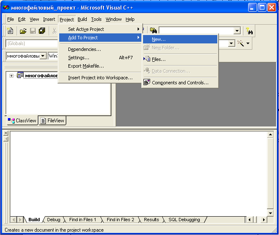Select the многофайлов classes tree item
This screenshot has height=235, width=279.
point(41,76)
